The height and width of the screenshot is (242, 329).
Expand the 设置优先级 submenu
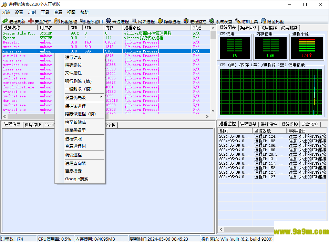click(80, 98)
